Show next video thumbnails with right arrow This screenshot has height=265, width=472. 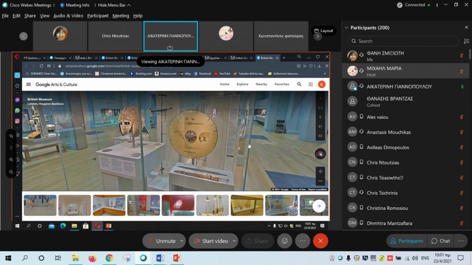pos(318,36)
